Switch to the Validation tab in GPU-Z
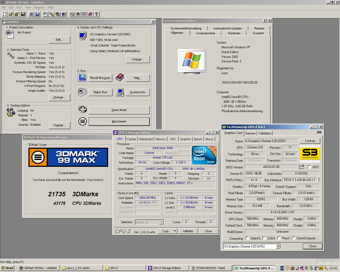This screenshot has height=272, width=340. click(265, 133)
